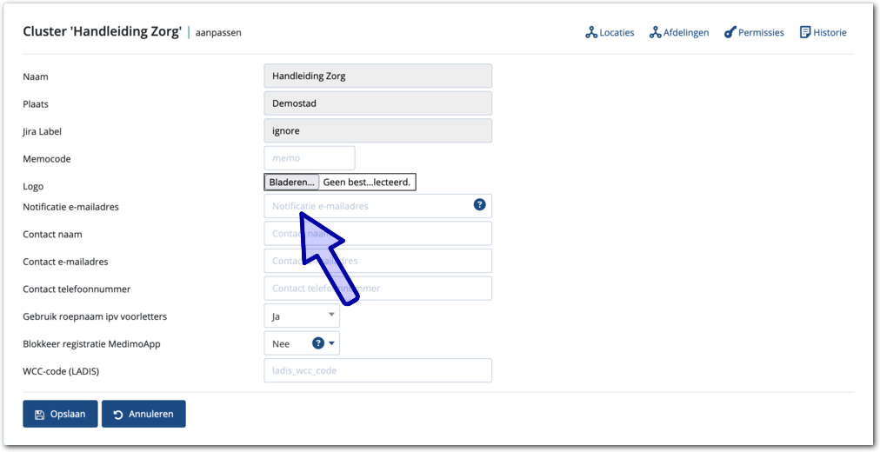
Task: Open the Historie page link
Action: click(x=830, y=33)
